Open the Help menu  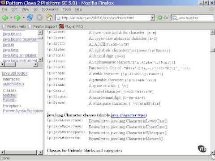point(78,9)
